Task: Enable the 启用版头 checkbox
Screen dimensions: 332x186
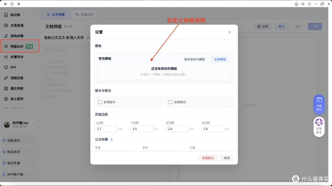Action: click(100, 102)
